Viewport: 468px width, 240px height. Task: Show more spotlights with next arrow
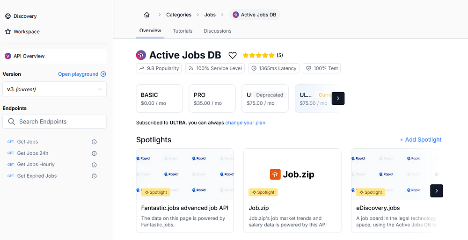437,191
